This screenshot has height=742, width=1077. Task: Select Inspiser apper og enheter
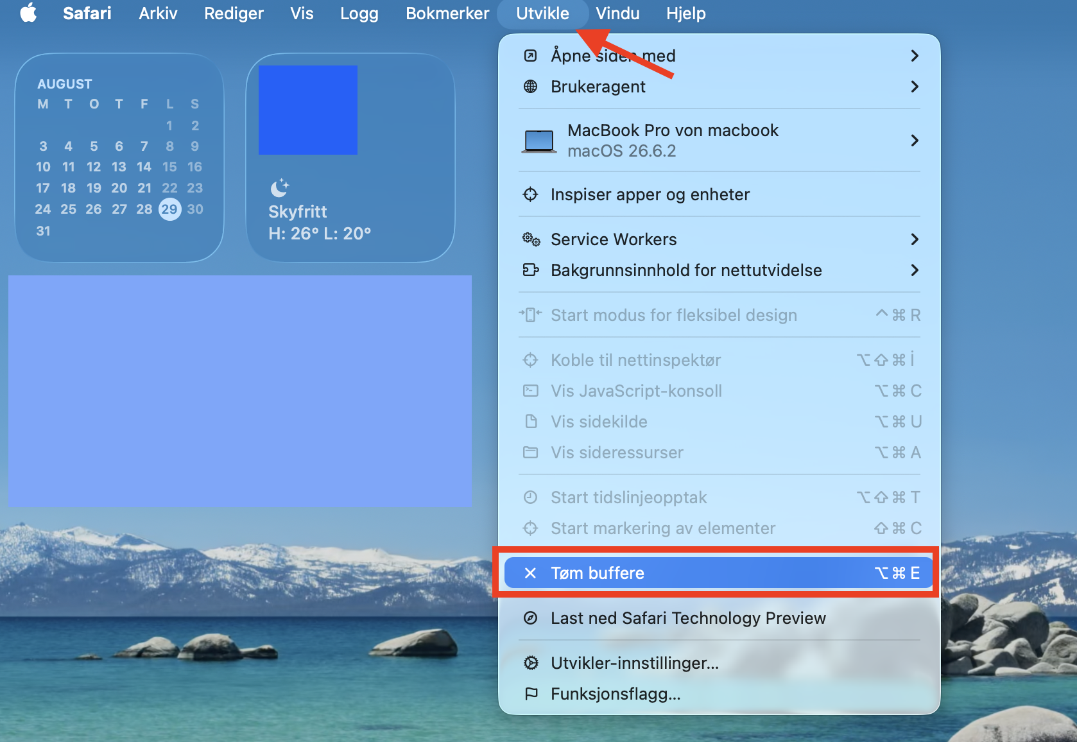[719, 194]
